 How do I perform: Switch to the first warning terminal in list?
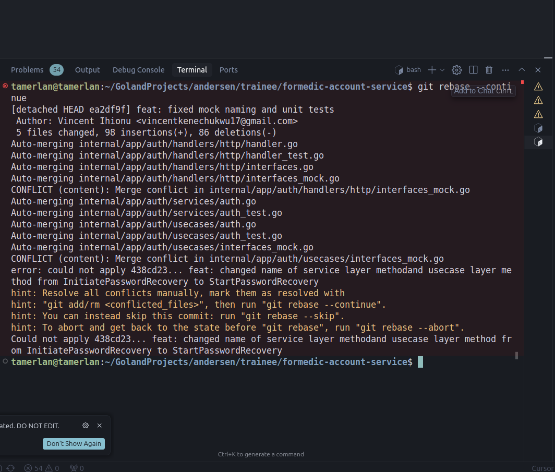(538, 87)
